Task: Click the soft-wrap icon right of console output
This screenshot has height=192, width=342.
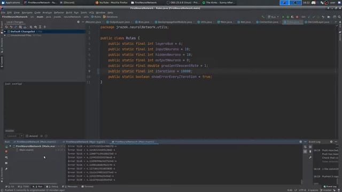Action: point(305,147)
